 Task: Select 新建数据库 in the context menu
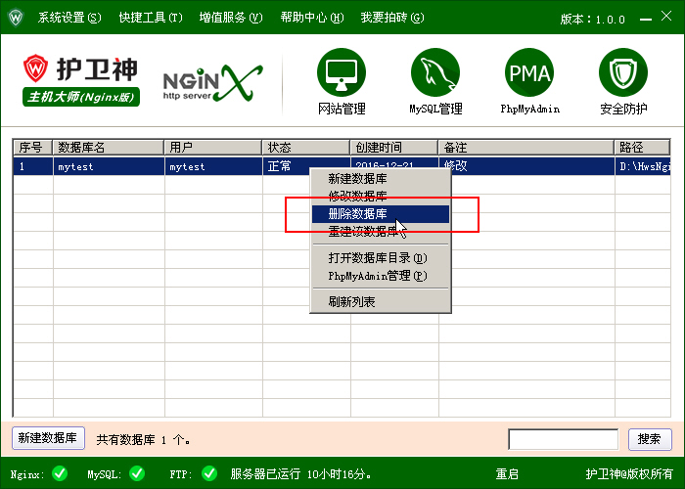coord(357,179)
